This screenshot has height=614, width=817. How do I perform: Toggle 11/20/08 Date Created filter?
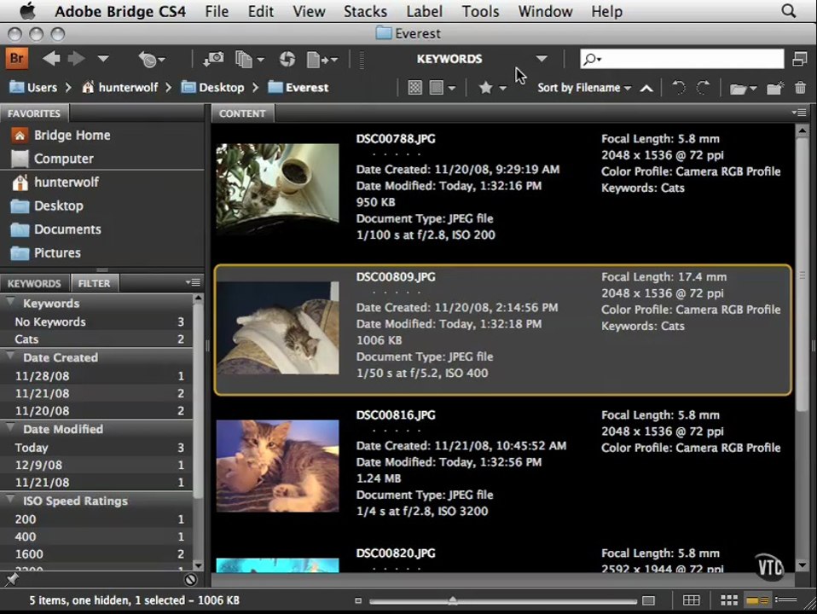[97, 411]
